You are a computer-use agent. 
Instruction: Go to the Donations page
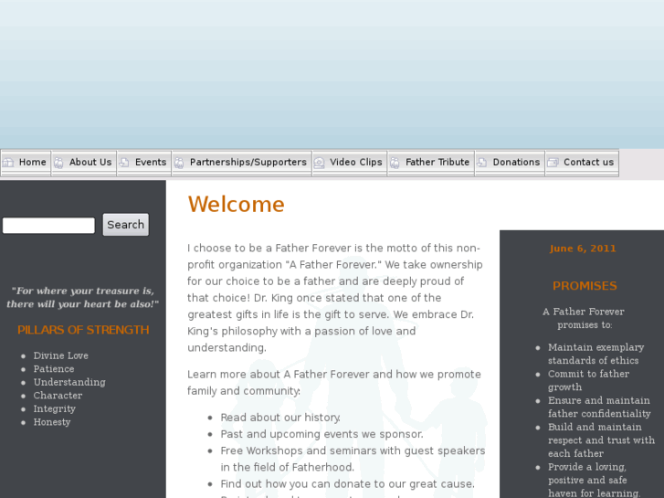tap(510, 163)
